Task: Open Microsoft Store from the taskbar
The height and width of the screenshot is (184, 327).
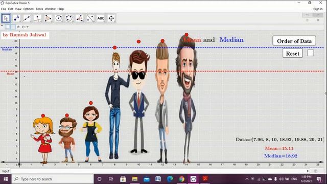Action: pyautogui.click(x=123, y=179)
